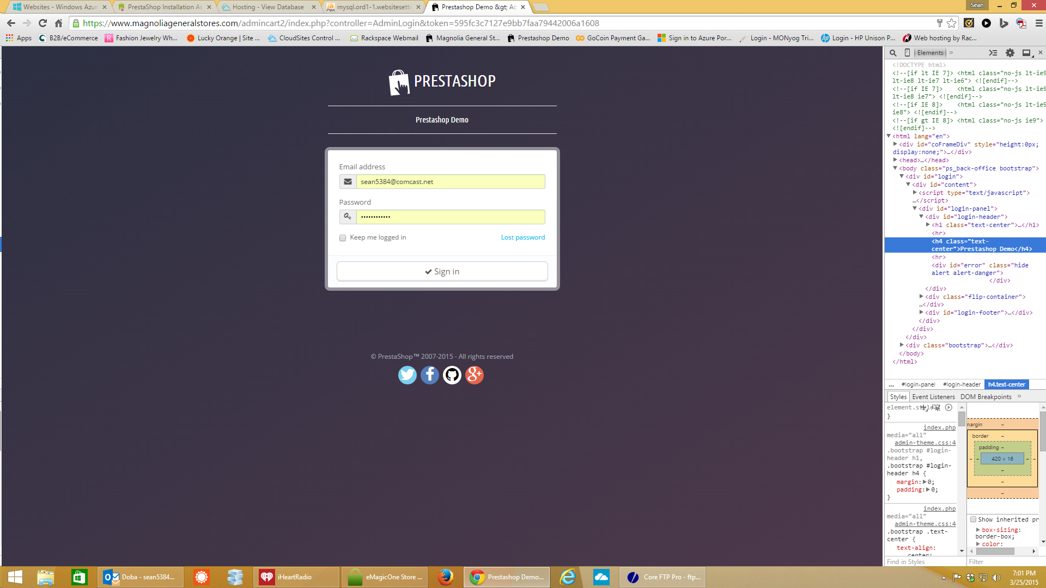
Task: Click the DevTools dock side icon
Action: 1027,53
